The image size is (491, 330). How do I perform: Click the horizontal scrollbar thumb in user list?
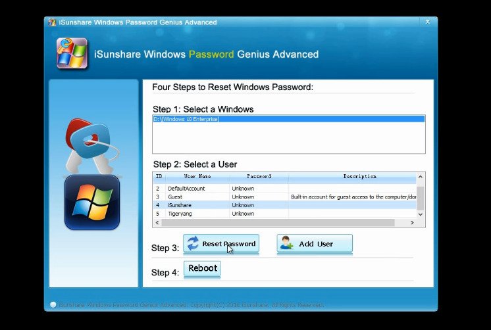[278, 222]
